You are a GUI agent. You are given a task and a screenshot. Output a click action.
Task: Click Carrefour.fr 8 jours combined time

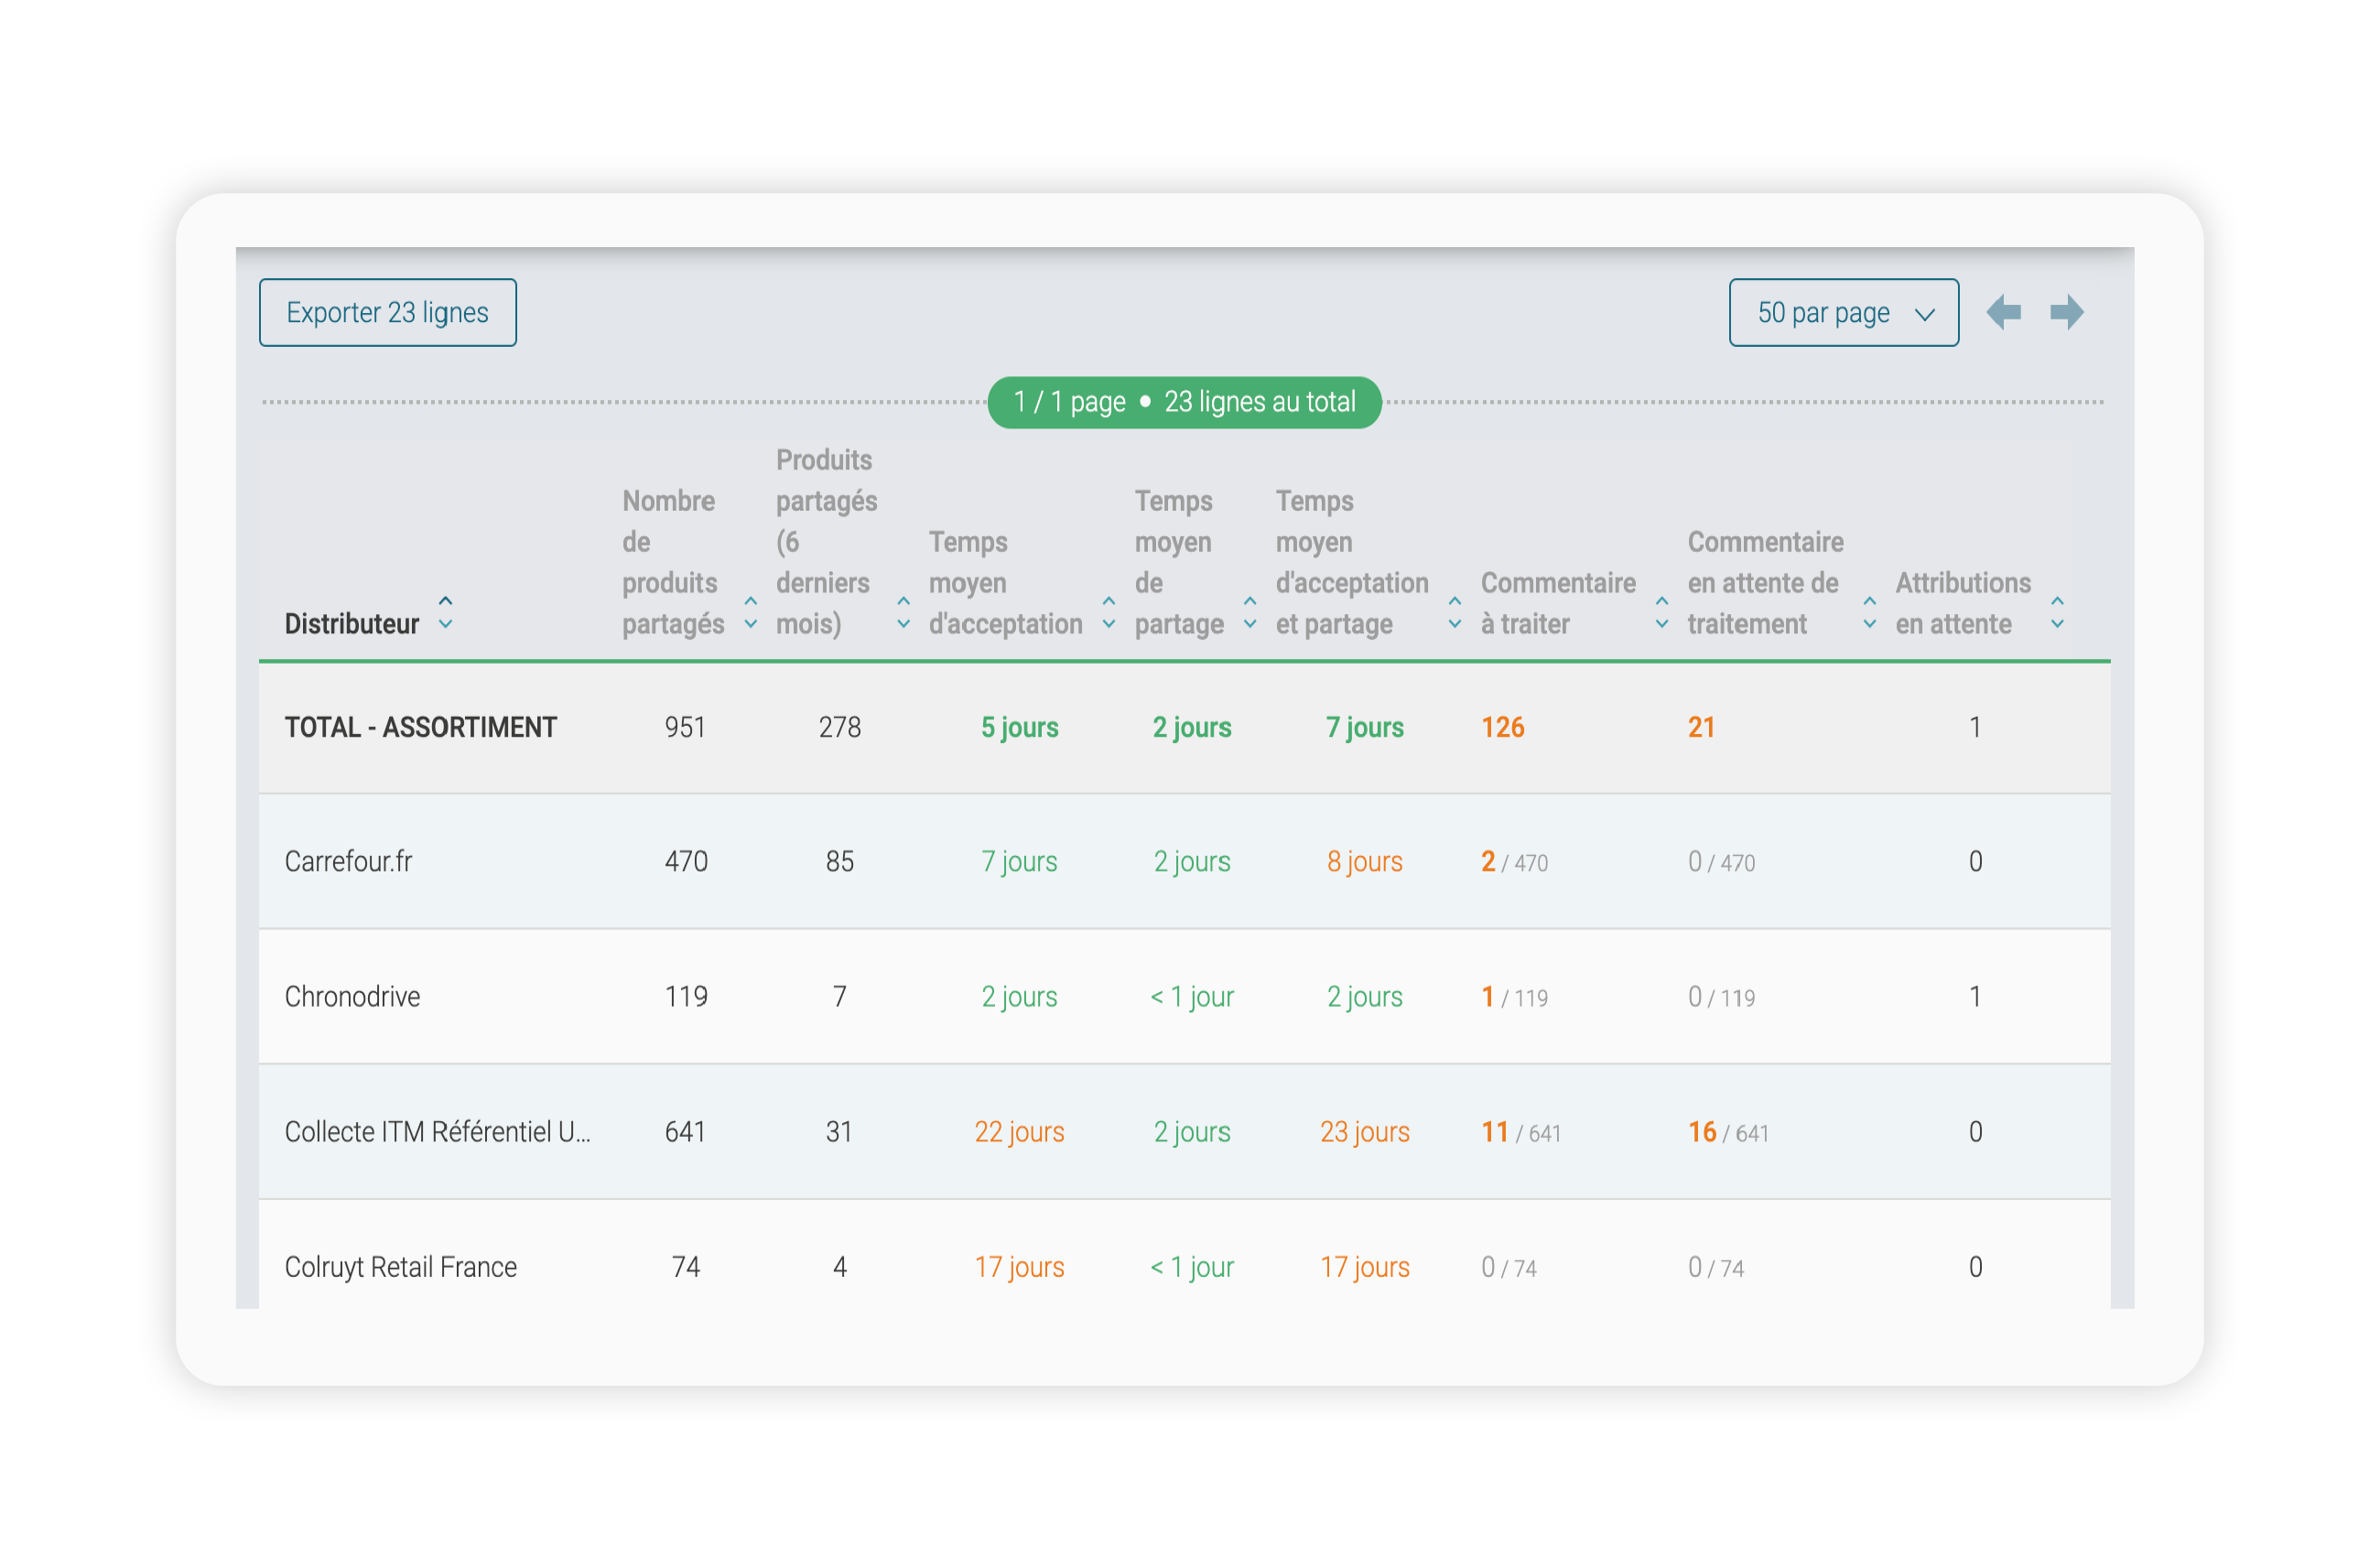[1365, 862]
